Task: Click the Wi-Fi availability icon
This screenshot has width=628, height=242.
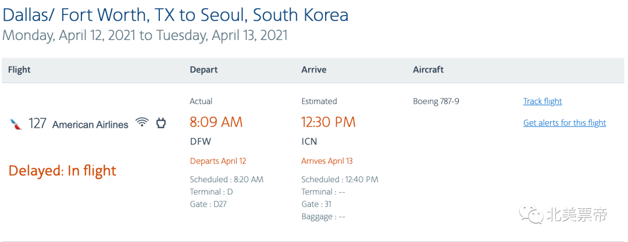Action: [142, 122]
